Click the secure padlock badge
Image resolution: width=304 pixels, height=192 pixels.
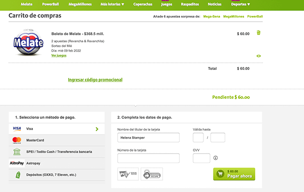pos(152,174)
